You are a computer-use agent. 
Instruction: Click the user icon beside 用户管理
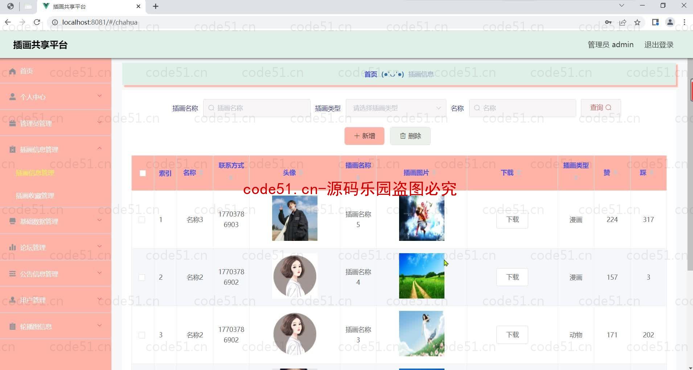point(13,300)
